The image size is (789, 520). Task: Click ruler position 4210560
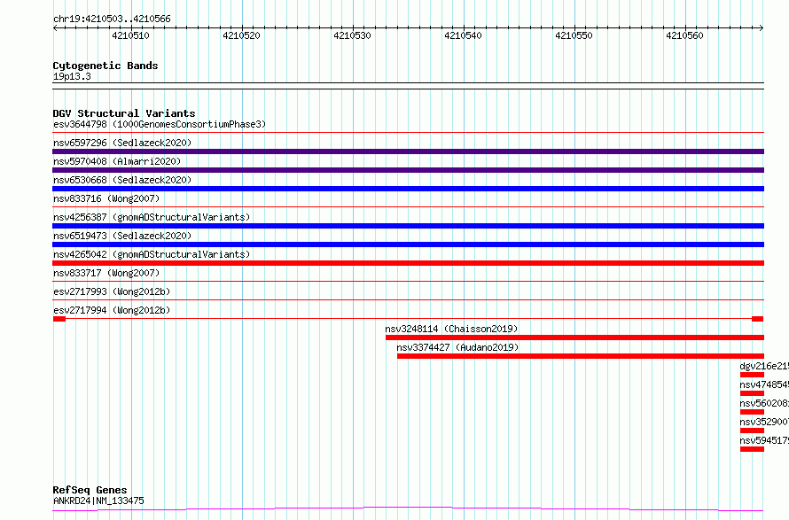click(x=684, y=35)
